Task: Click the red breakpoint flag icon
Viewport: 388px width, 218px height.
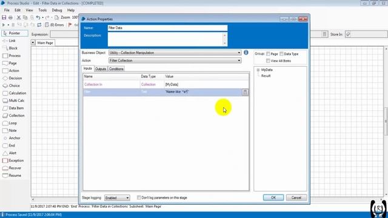Action: pos(70,25)
